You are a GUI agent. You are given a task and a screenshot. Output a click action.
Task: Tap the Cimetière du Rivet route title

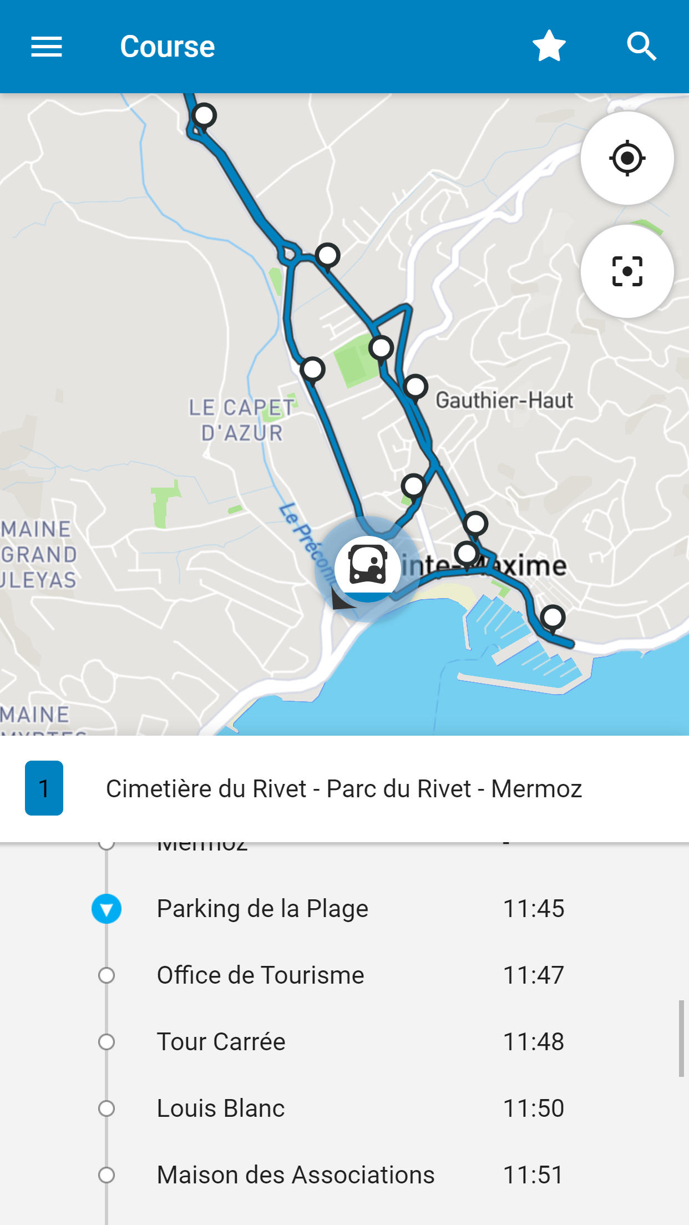[x=344, y=788]
